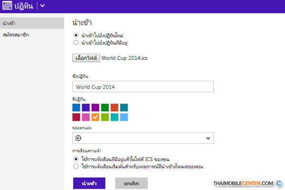Expand the charm dropdown arrow

208,138
